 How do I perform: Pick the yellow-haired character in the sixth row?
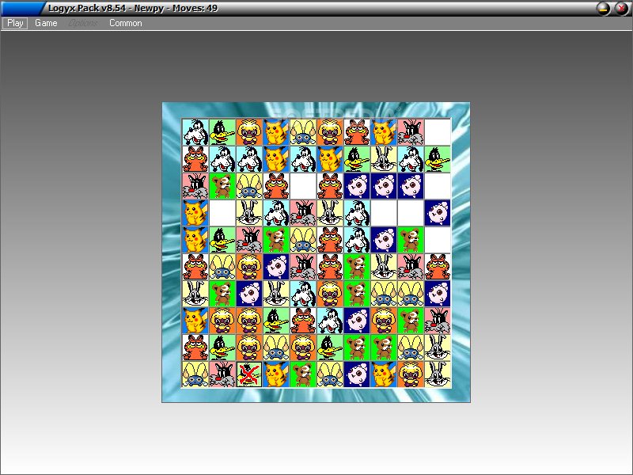(x=249, y=267)
